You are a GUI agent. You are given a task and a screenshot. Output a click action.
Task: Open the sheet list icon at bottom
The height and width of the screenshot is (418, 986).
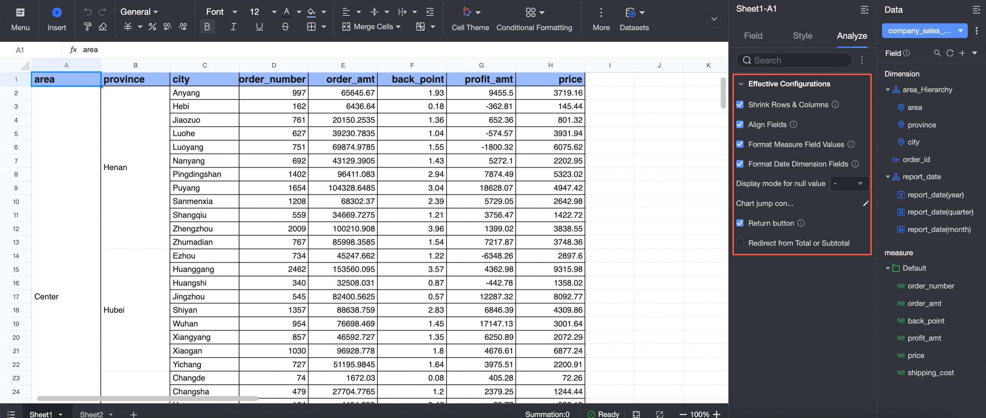point(11,414)
